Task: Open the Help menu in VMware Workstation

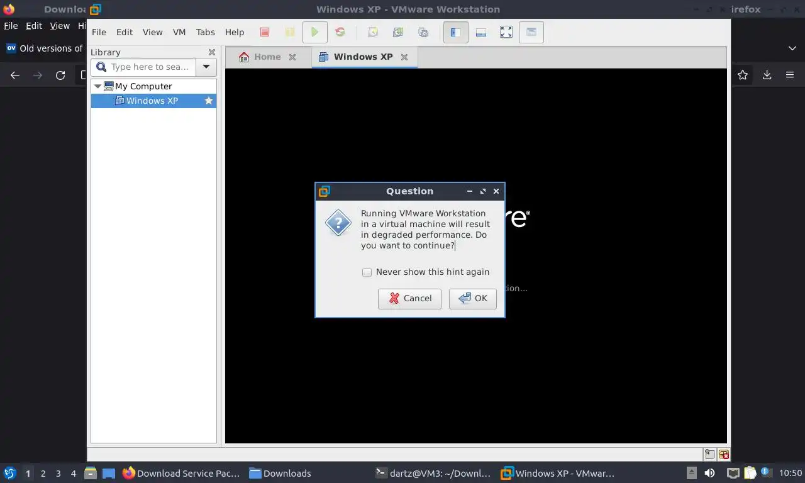Action: (x=235, y=32)
